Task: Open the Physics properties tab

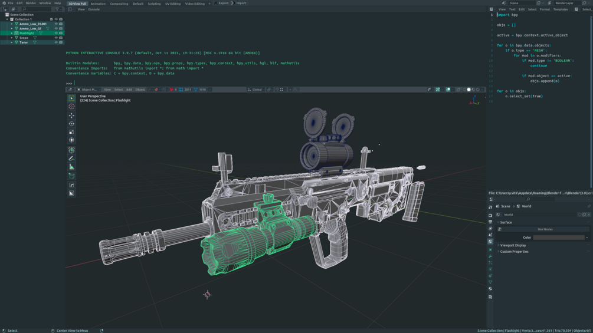Action: [490, 269]
